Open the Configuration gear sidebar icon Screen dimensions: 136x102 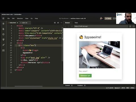coord(3,34)
